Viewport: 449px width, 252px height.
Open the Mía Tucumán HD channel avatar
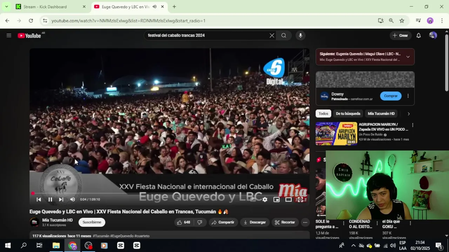click(x=34, y=222)
